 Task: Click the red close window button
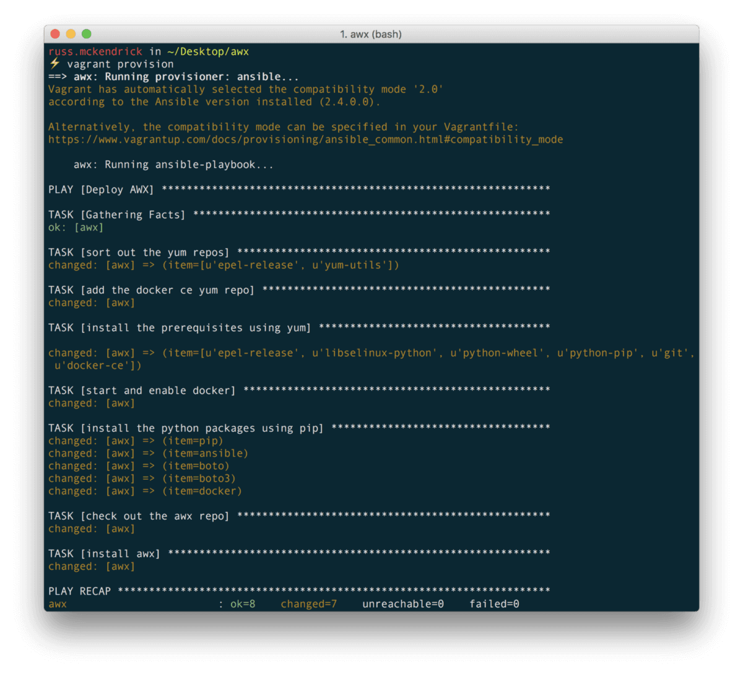(x=55, y=34)
